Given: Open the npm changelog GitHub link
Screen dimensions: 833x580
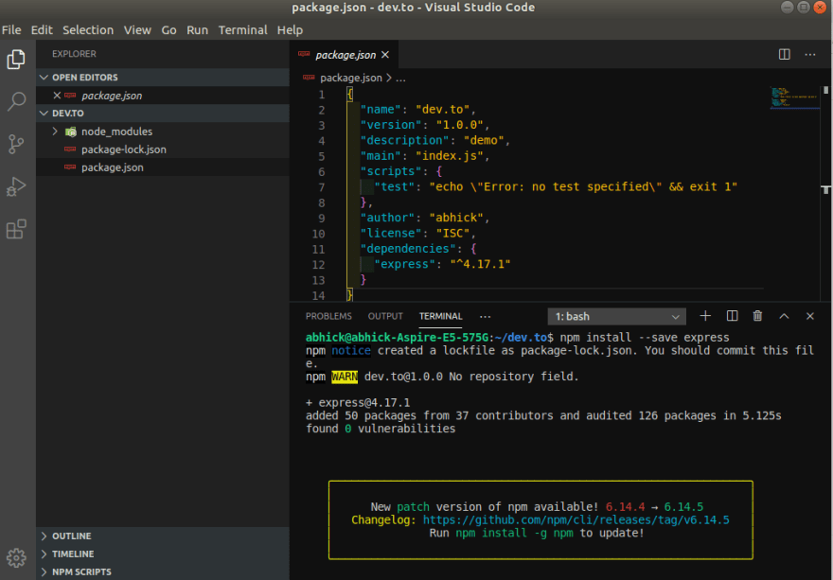Looking at the screenshot, I should click(x=576, y=520).
